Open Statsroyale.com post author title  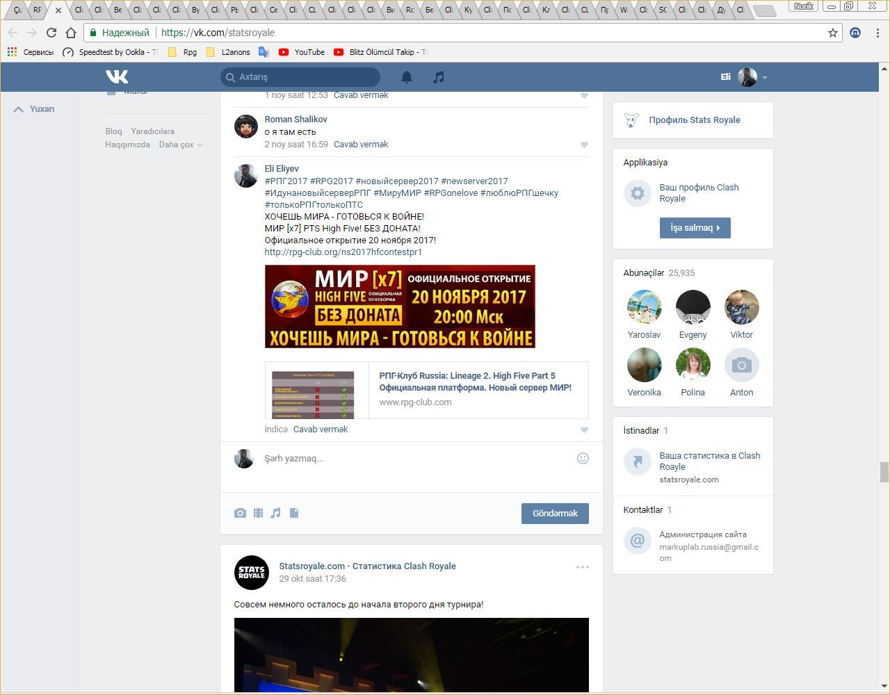tap(367, 566)
